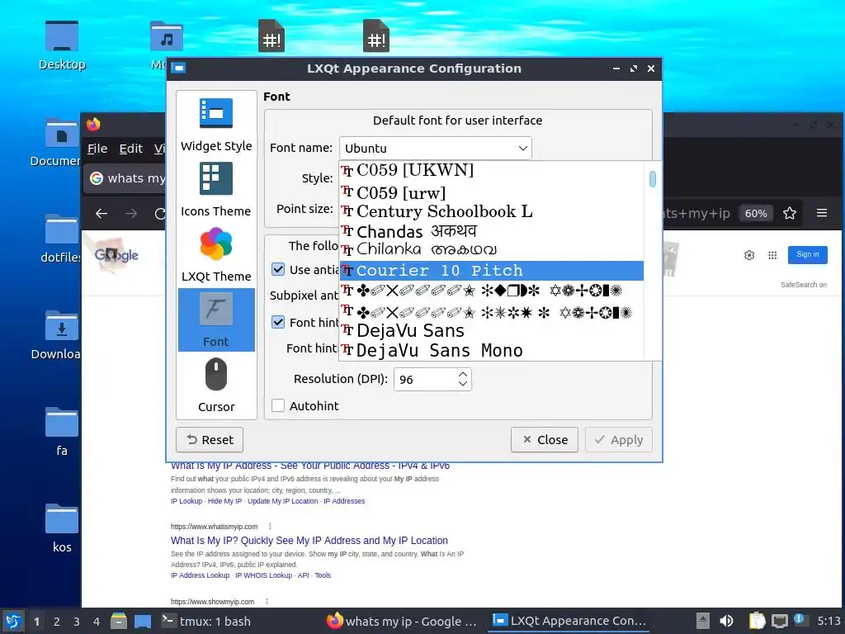Click the 60% zoom indicator in Firefox
The image size is (845, 634).
[756, 214]
